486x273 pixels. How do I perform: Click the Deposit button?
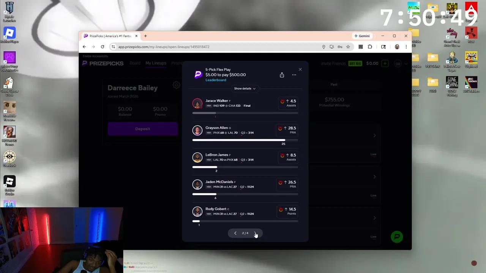click(143, 129)
